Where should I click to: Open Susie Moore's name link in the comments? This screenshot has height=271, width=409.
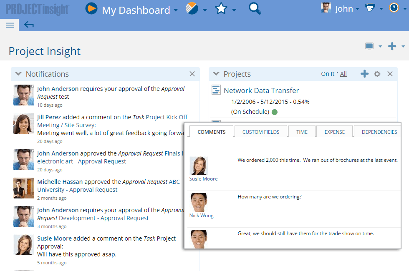[x=204, y=179]
